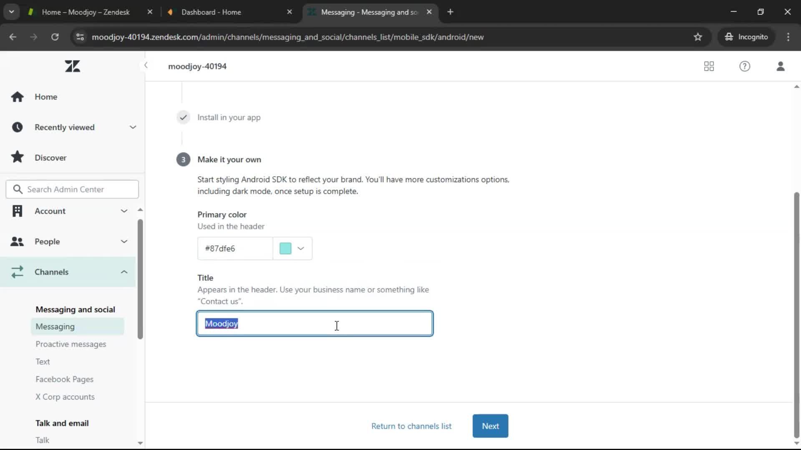Click the Recently viewed clock icon
Screen dimensions: 801x450
(17, 127)
